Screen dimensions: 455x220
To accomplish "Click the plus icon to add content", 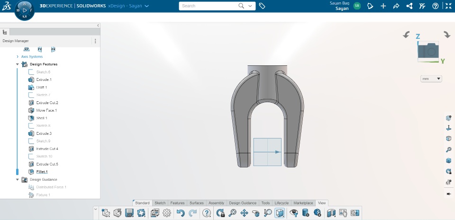I will tap(383, 6).
